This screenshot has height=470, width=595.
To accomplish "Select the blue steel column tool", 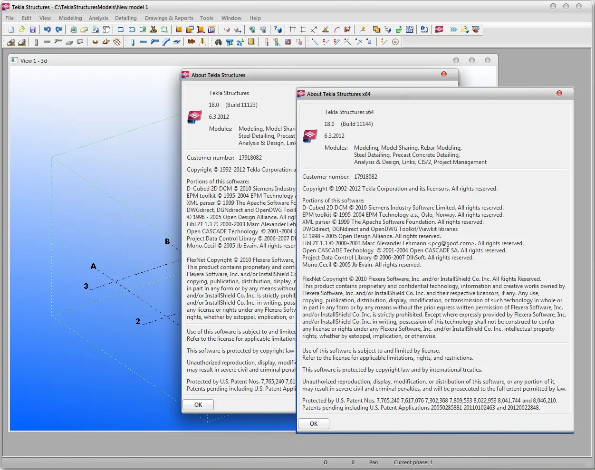I will click(x=132, y=42).
